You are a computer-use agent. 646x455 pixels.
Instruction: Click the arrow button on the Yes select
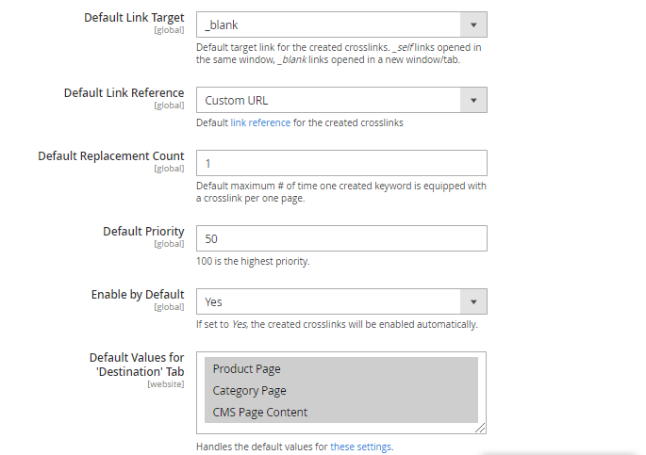point(472,302)
